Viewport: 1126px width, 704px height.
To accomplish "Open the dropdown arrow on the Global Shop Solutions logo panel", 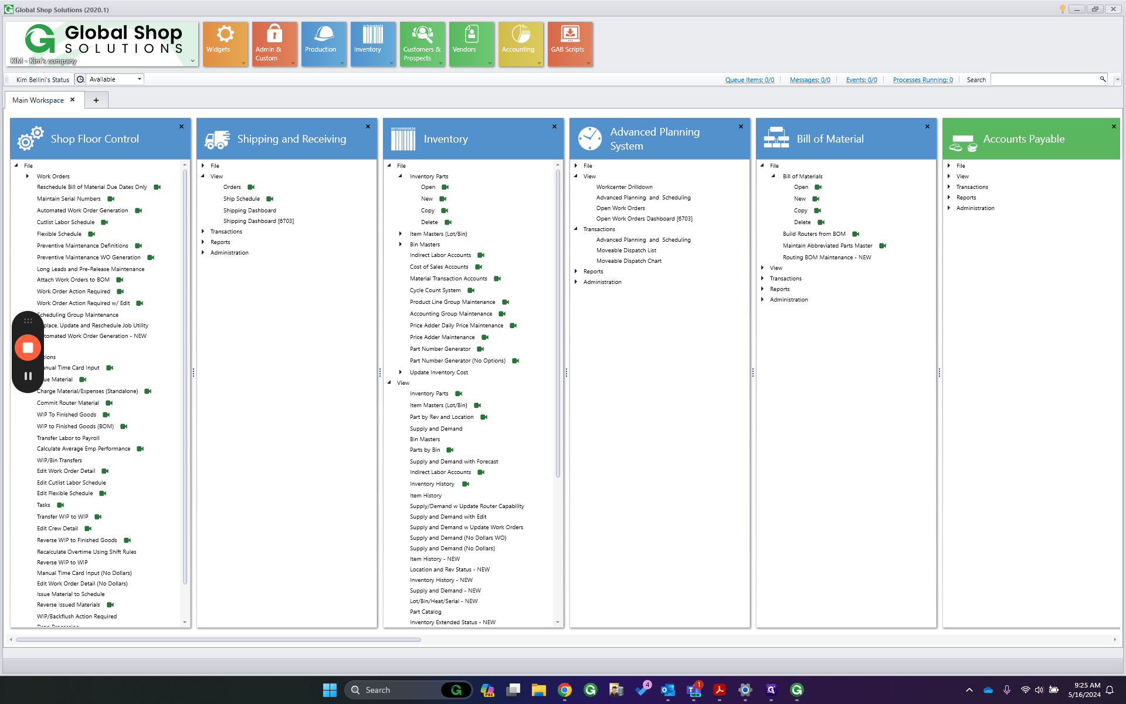I will (x=192, y=61).
